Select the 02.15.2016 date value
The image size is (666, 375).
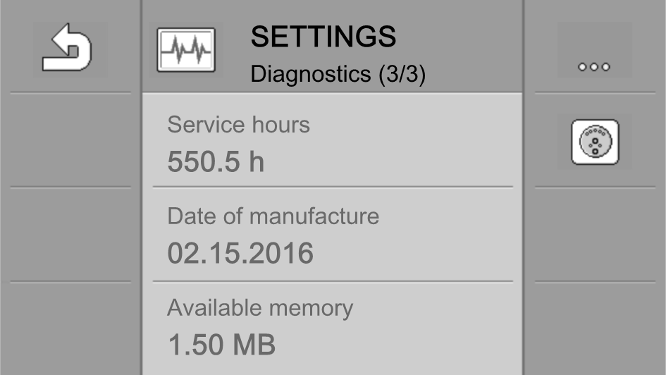tap(240, 253)
